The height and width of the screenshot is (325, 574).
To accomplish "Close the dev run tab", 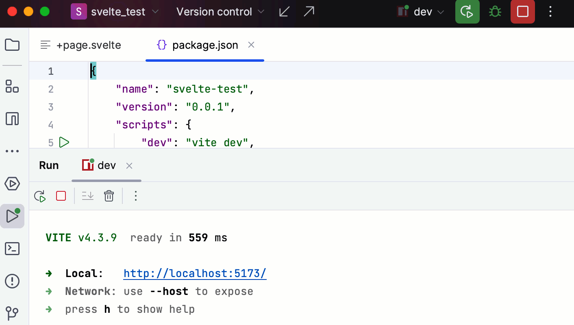I will (129, 166).
